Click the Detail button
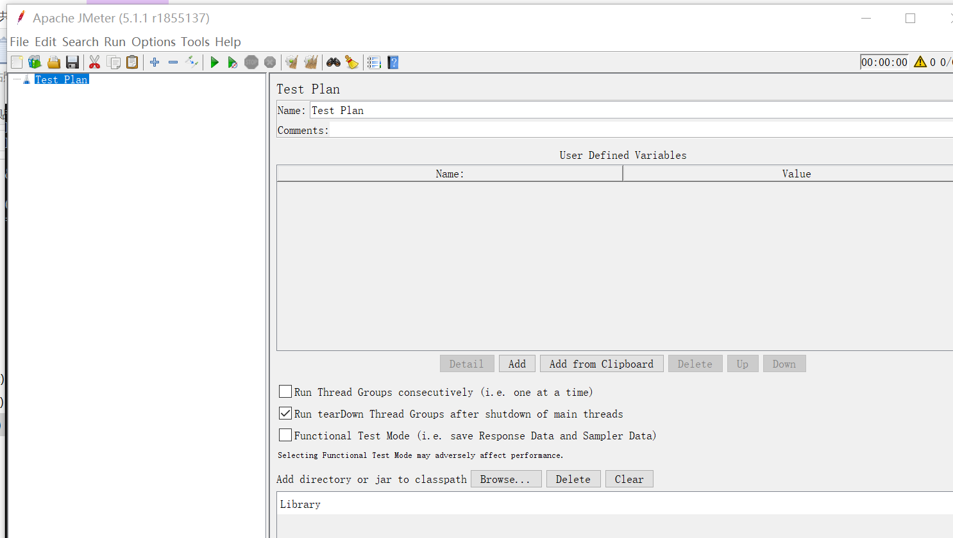The image size is (953, 538). click(x=467, y=364)
